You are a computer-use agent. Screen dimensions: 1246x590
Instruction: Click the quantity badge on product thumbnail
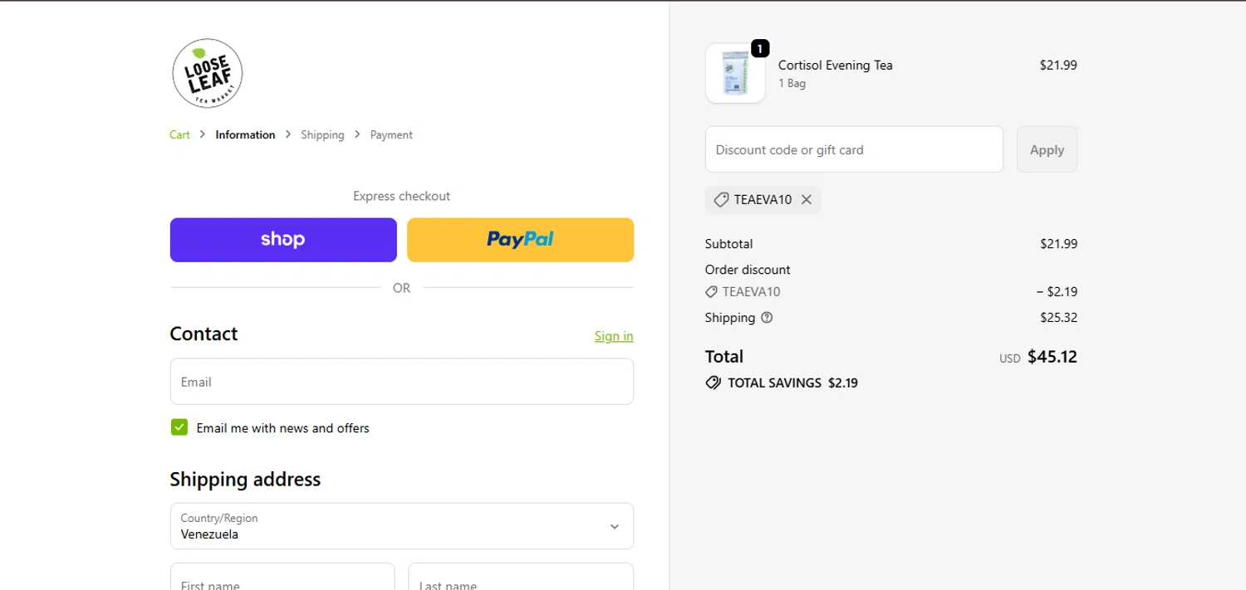[759, 49]
